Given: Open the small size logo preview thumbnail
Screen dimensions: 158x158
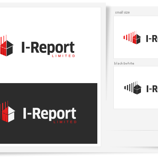Looking at the screenshot, I should click(x=136, y=37).
